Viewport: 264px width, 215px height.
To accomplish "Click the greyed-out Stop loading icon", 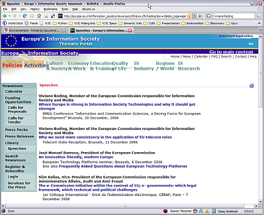I will coord(32,16).
